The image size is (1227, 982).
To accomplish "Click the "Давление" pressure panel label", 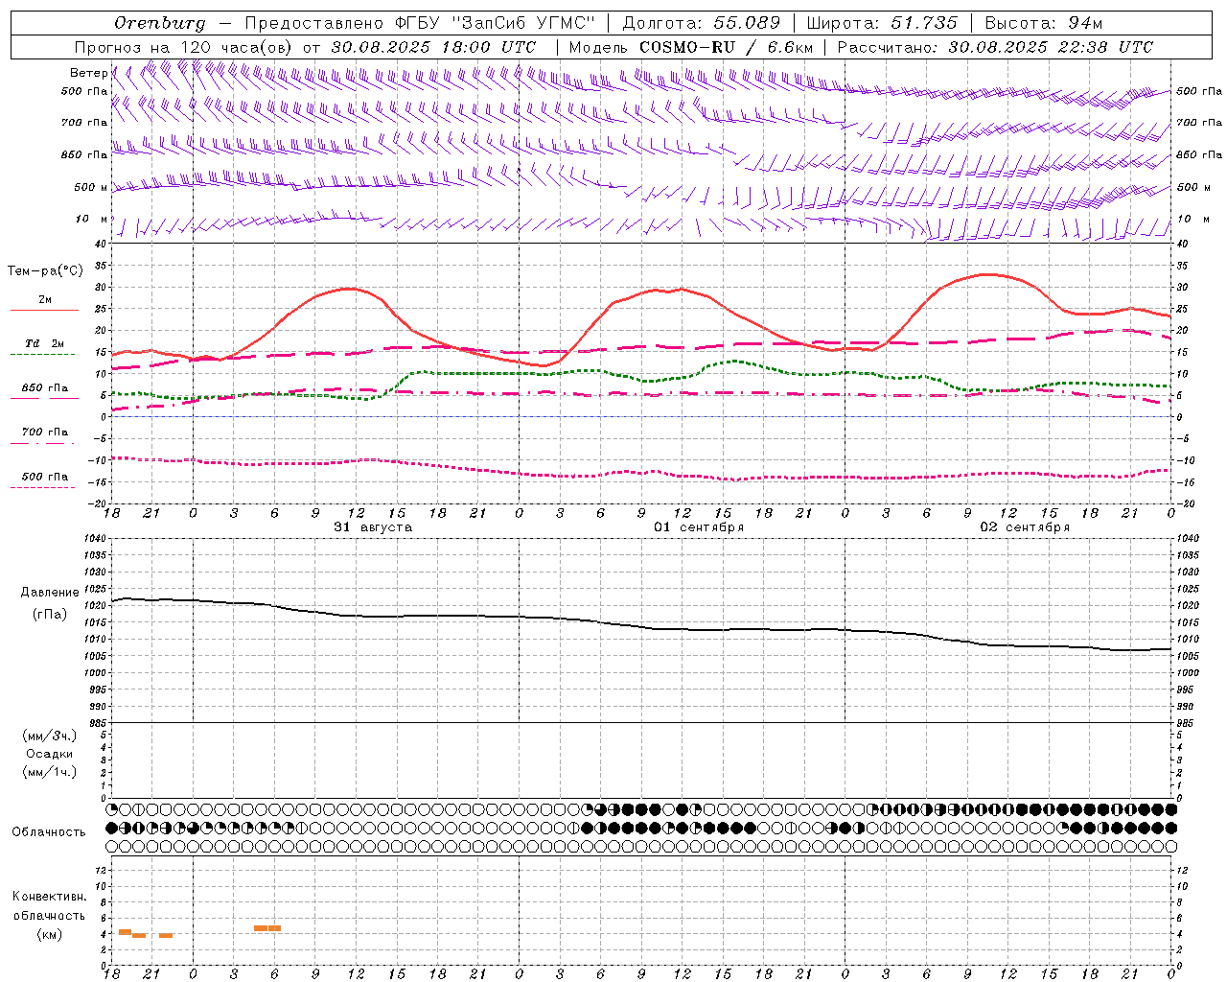I will 49,593.
